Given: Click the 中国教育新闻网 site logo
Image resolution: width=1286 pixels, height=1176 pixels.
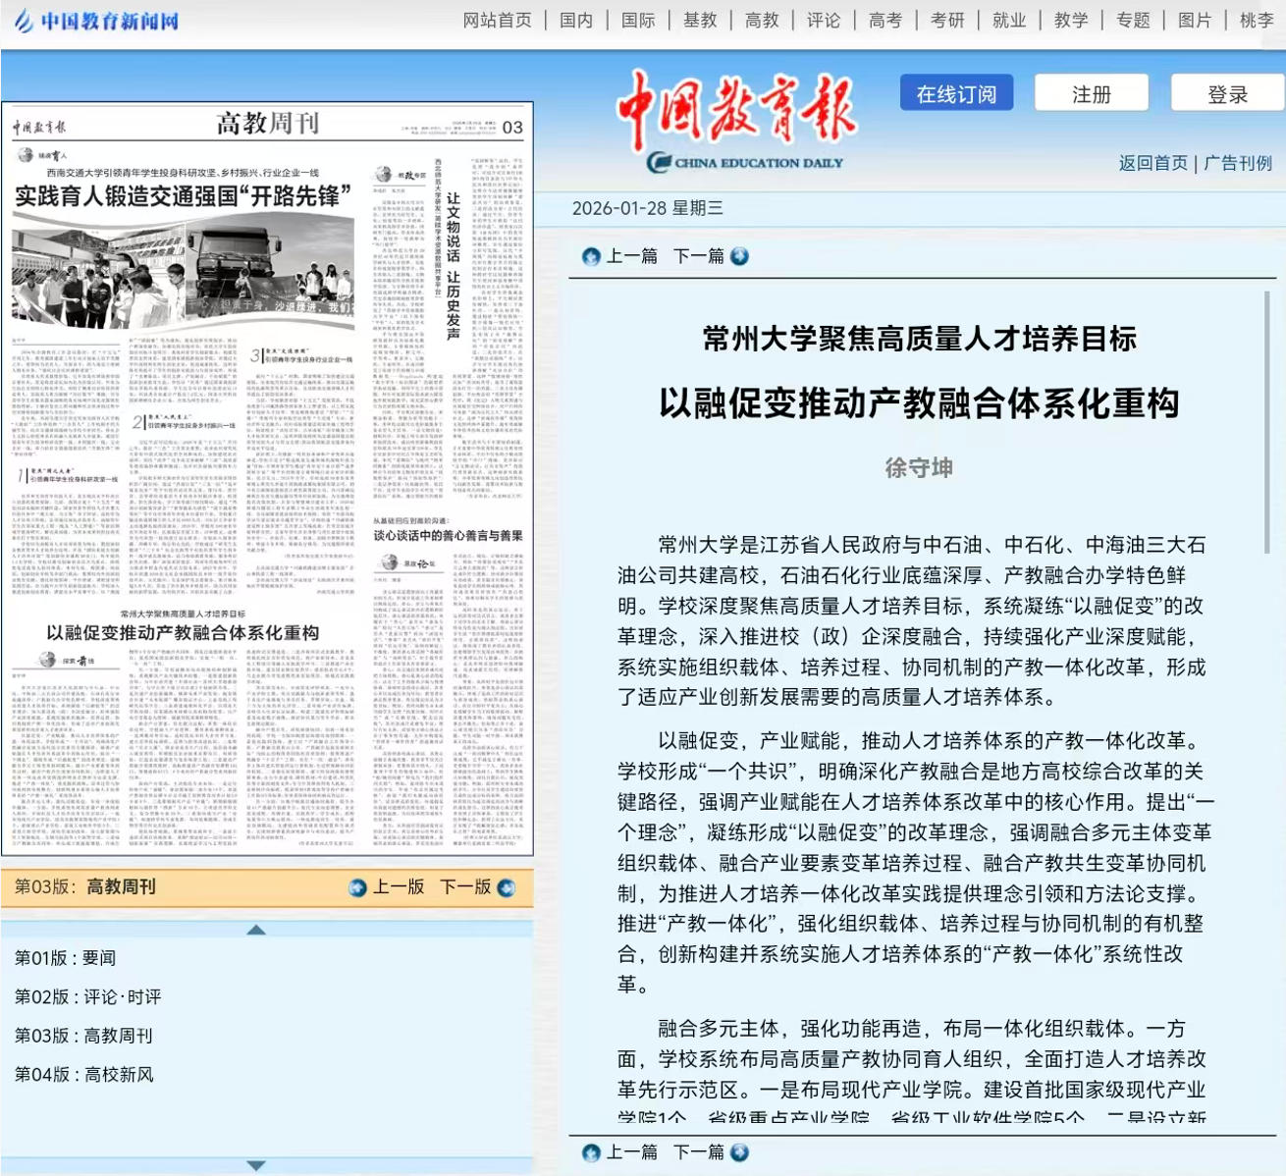Looking at the screenshot, I should coord(96,21).
